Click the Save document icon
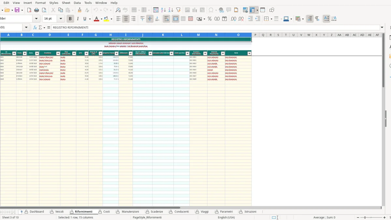 pyautogui.click(x=17, y=10)
